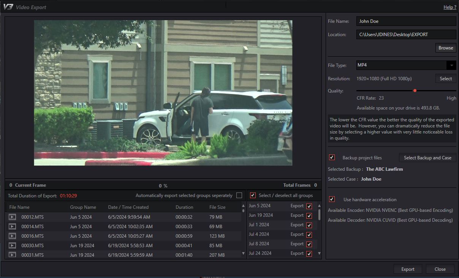Click the 123 MB file size cell

[x=217, y=236]
